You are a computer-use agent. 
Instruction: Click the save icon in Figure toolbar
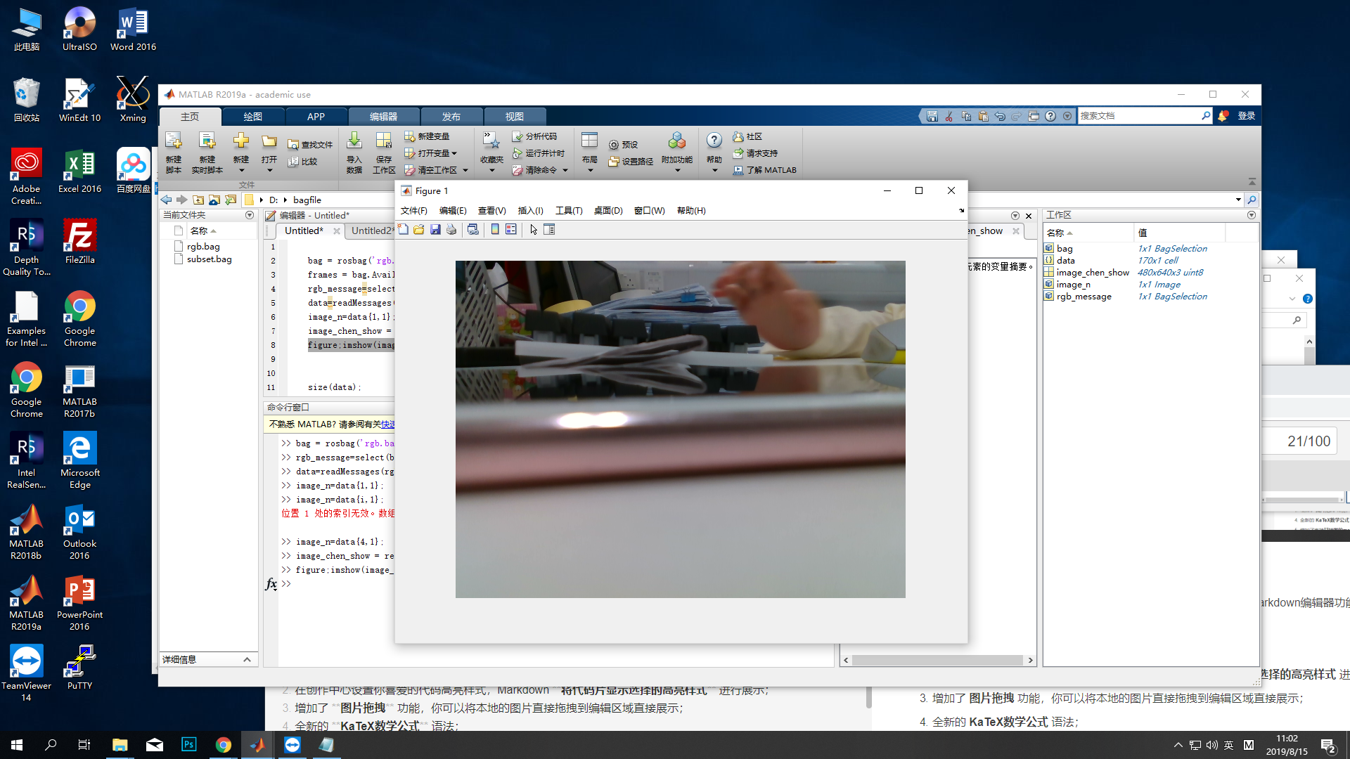[x=435, y=230]
